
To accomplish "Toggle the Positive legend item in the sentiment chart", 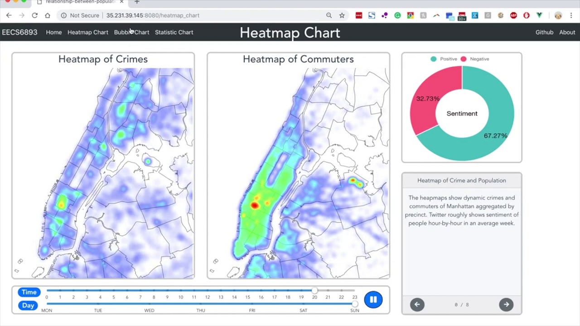I will [444, 59].
